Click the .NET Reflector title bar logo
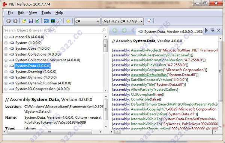Image resolution: width=225 pixels, height=143 pixels. pos(5,4)
